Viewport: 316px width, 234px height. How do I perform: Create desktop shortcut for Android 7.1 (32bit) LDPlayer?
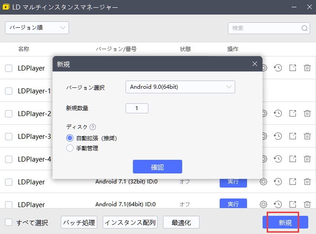click(x=293, y=182)
